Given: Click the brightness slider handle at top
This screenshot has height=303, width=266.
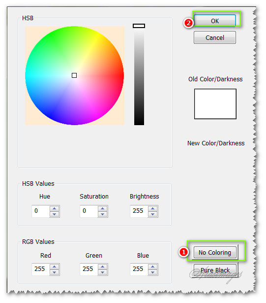Looking at the screenshot, I should [139, 26].
